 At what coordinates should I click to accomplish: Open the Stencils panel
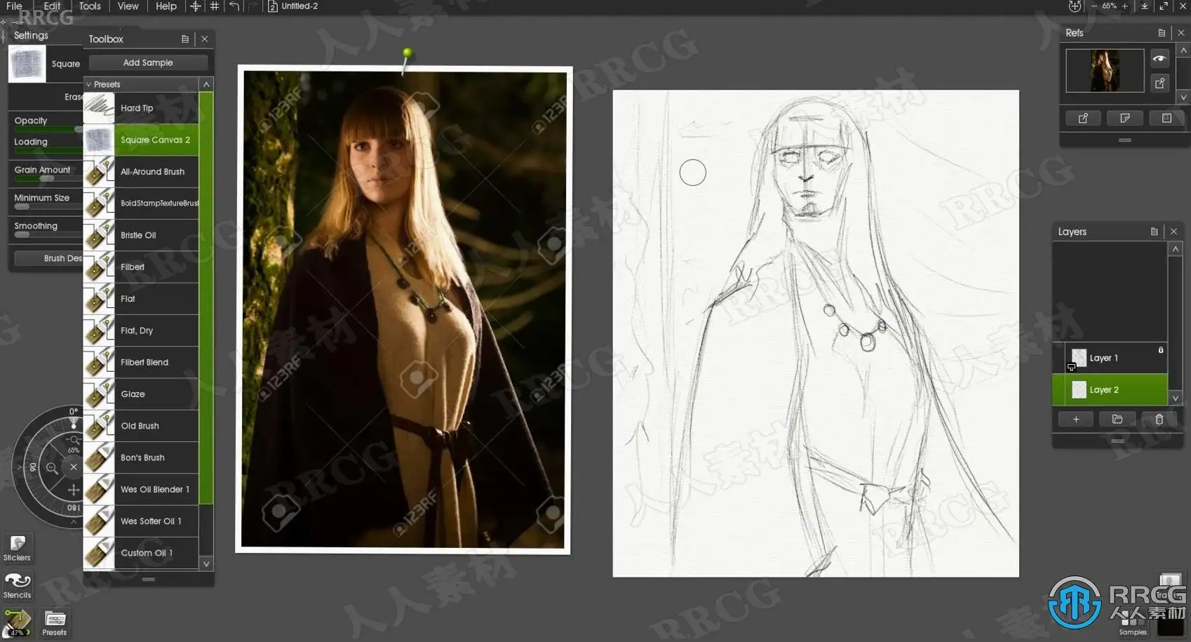tap(17, 586)
